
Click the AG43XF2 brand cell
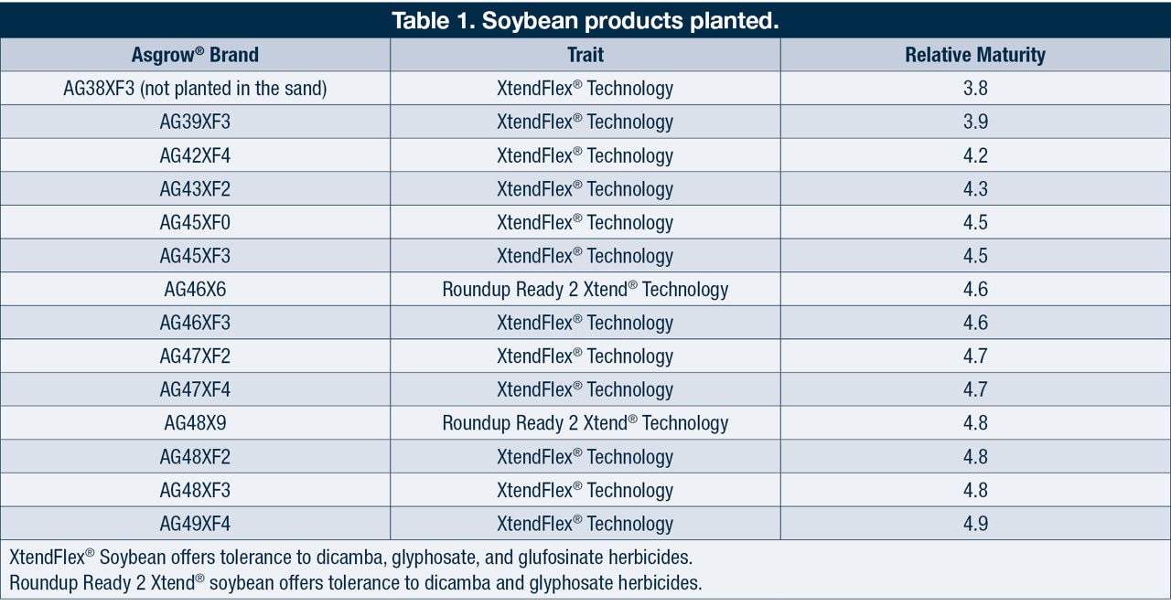195,189
